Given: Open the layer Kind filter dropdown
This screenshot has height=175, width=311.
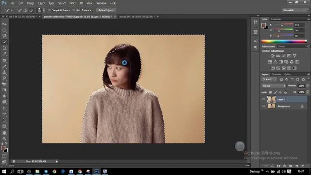Looking at the screenshot, I should 269,80.
